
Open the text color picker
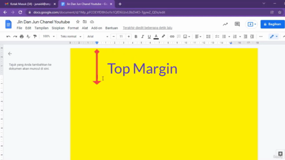pos(156,36)
